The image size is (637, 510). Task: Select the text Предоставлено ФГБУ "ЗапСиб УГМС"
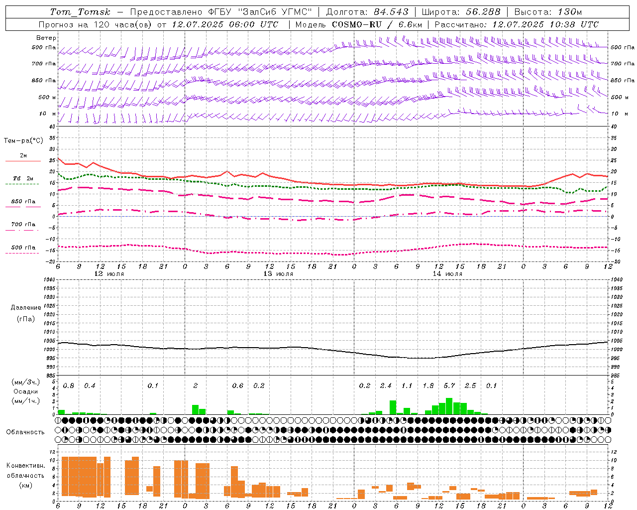221,12
